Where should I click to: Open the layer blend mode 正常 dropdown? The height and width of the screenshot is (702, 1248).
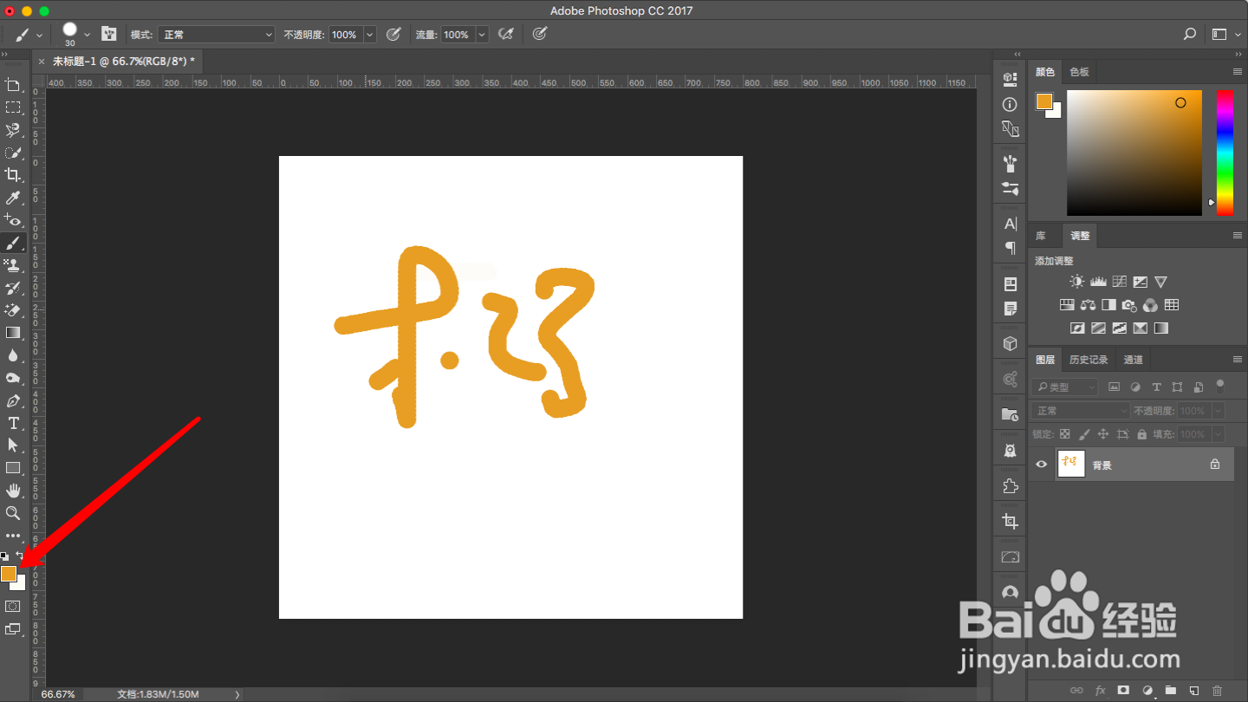1081,411
